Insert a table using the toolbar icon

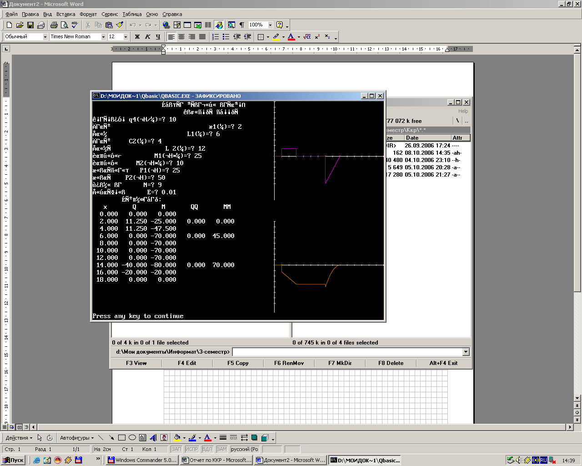click(x=187, y=25)
